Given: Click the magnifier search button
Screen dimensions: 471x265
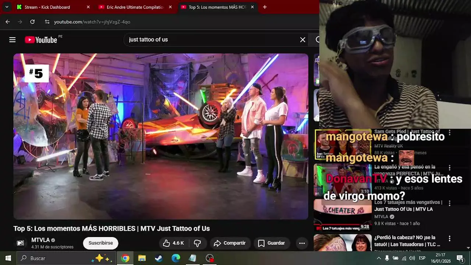Looking at the screenshot, I should [x=317, y=40].
